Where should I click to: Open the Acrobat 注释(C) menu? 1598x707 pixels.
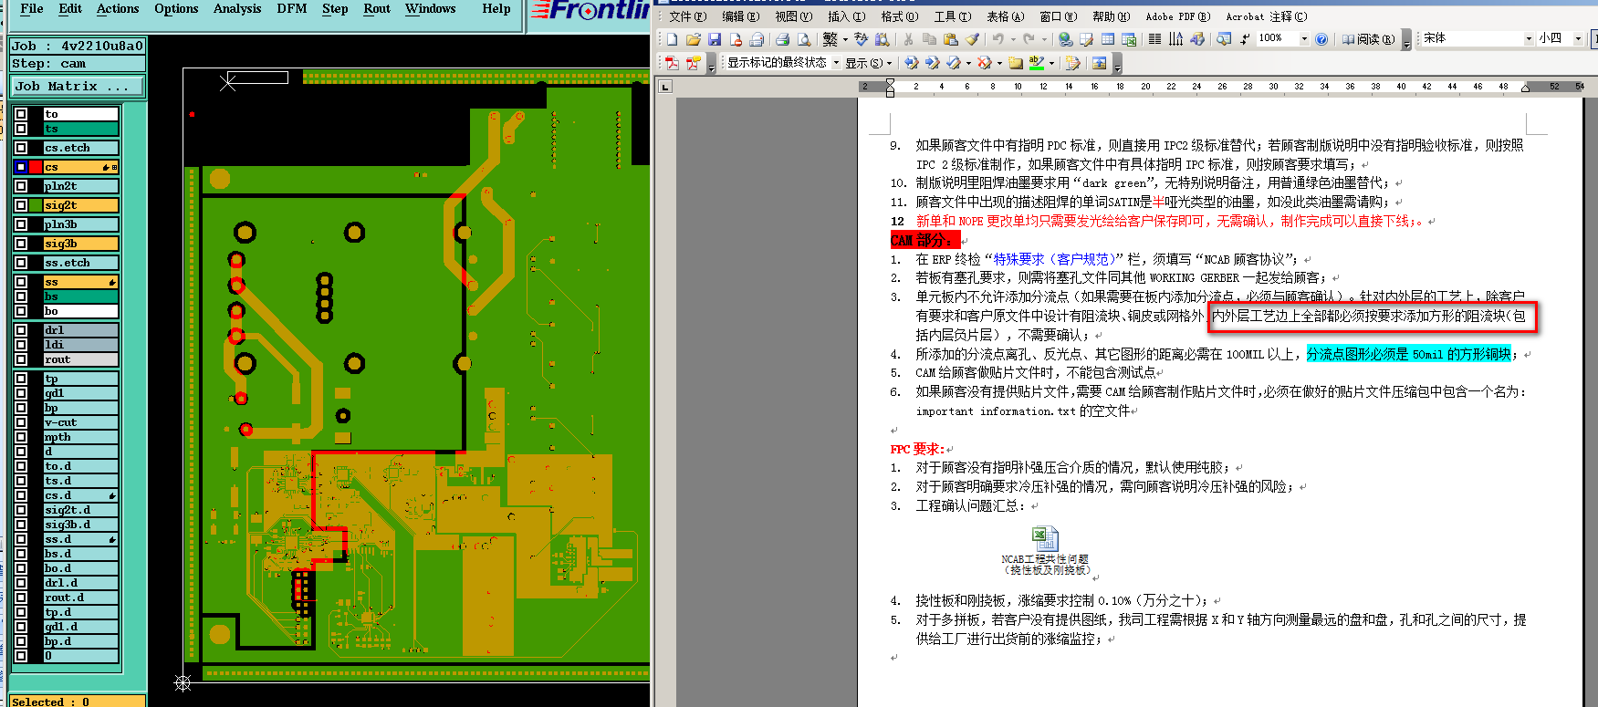(1266, 16)
